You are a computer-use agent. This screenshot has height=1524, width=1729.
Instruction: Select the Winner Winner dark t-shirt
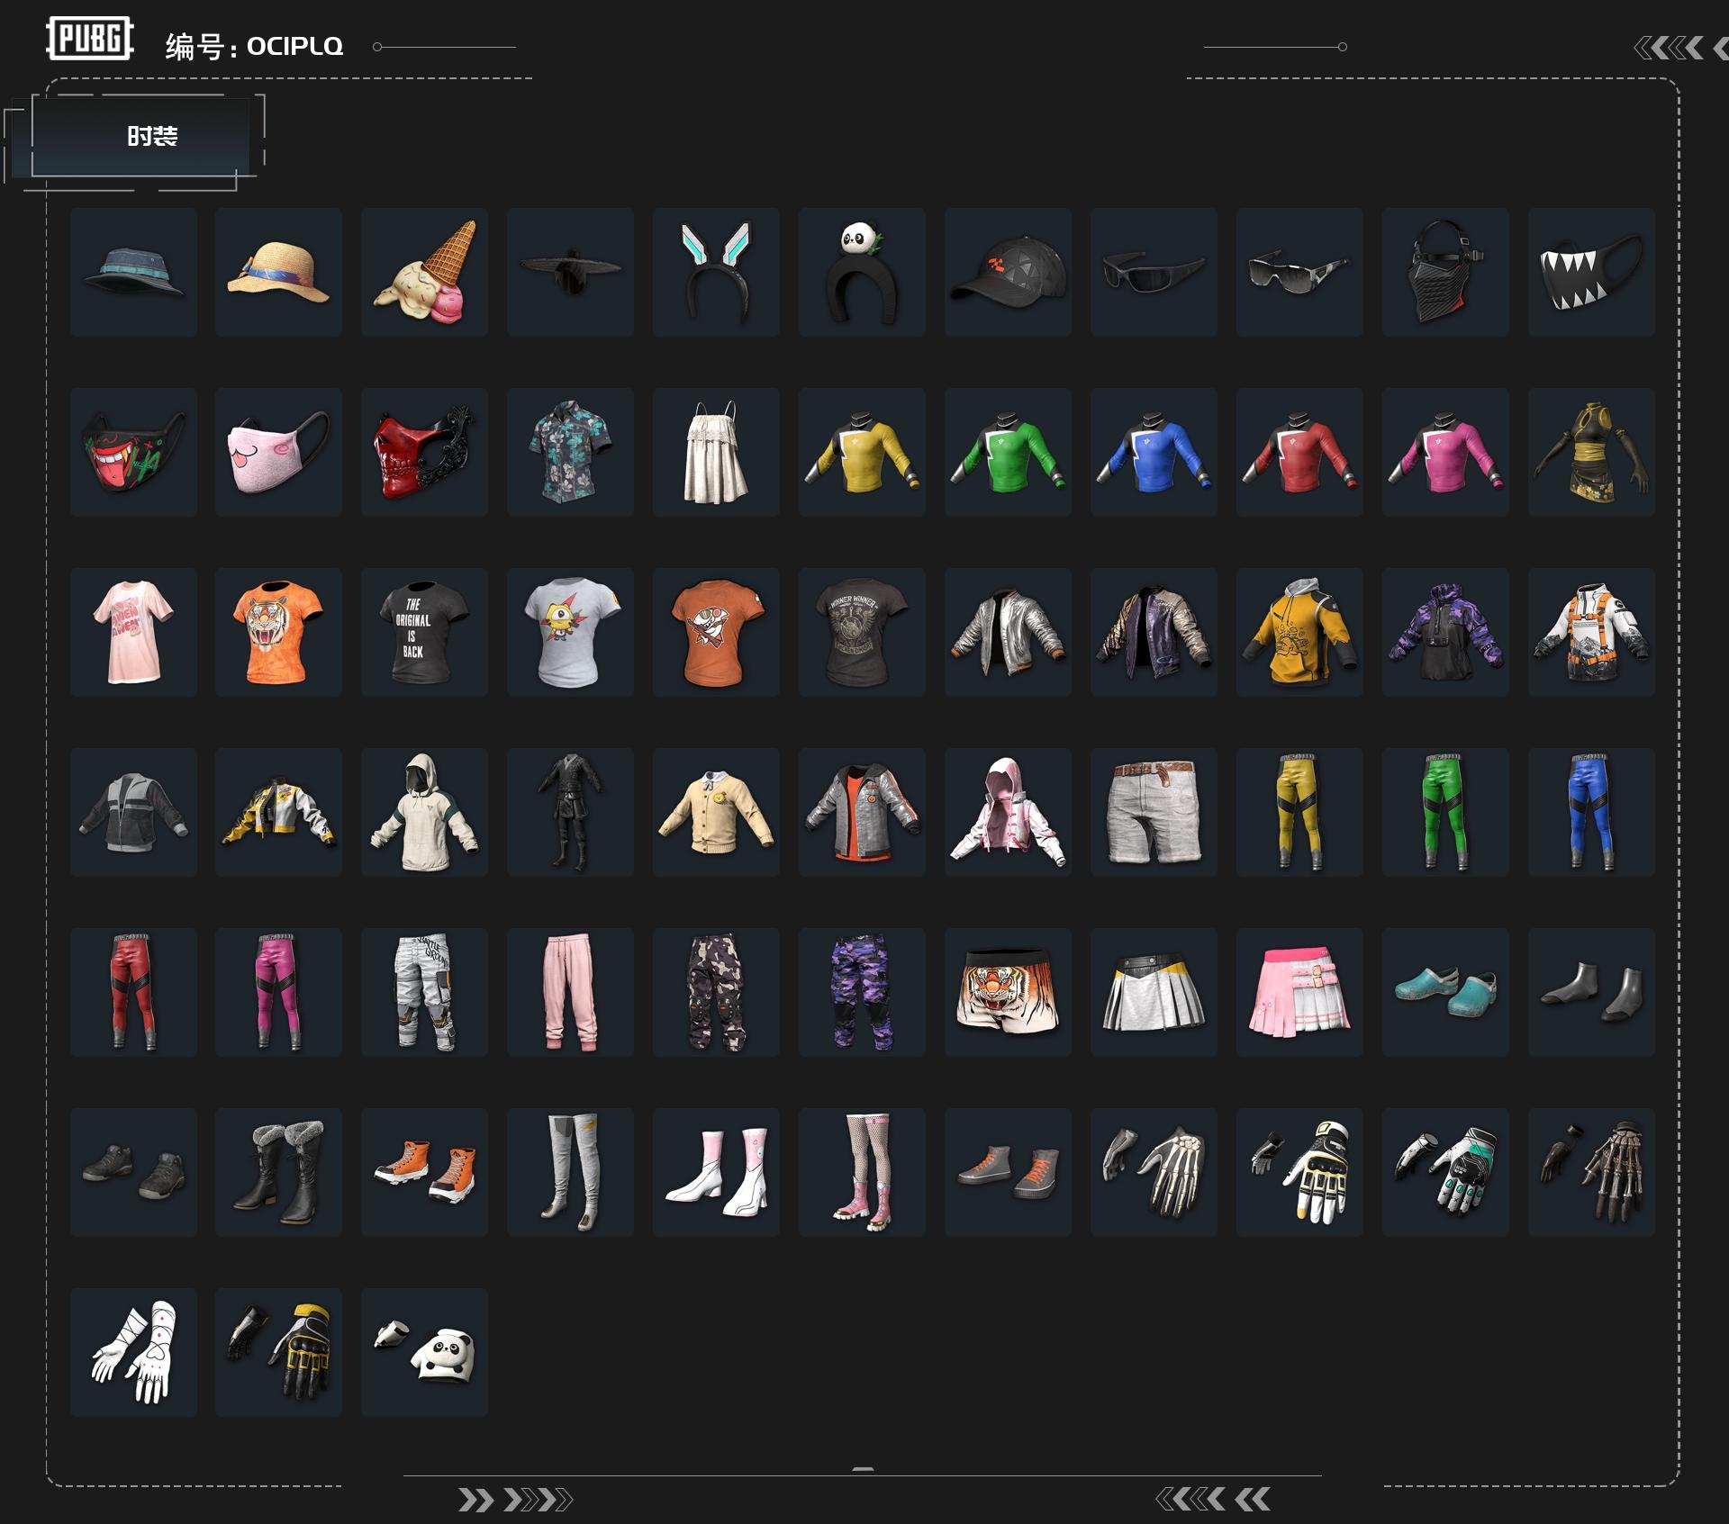862,632
